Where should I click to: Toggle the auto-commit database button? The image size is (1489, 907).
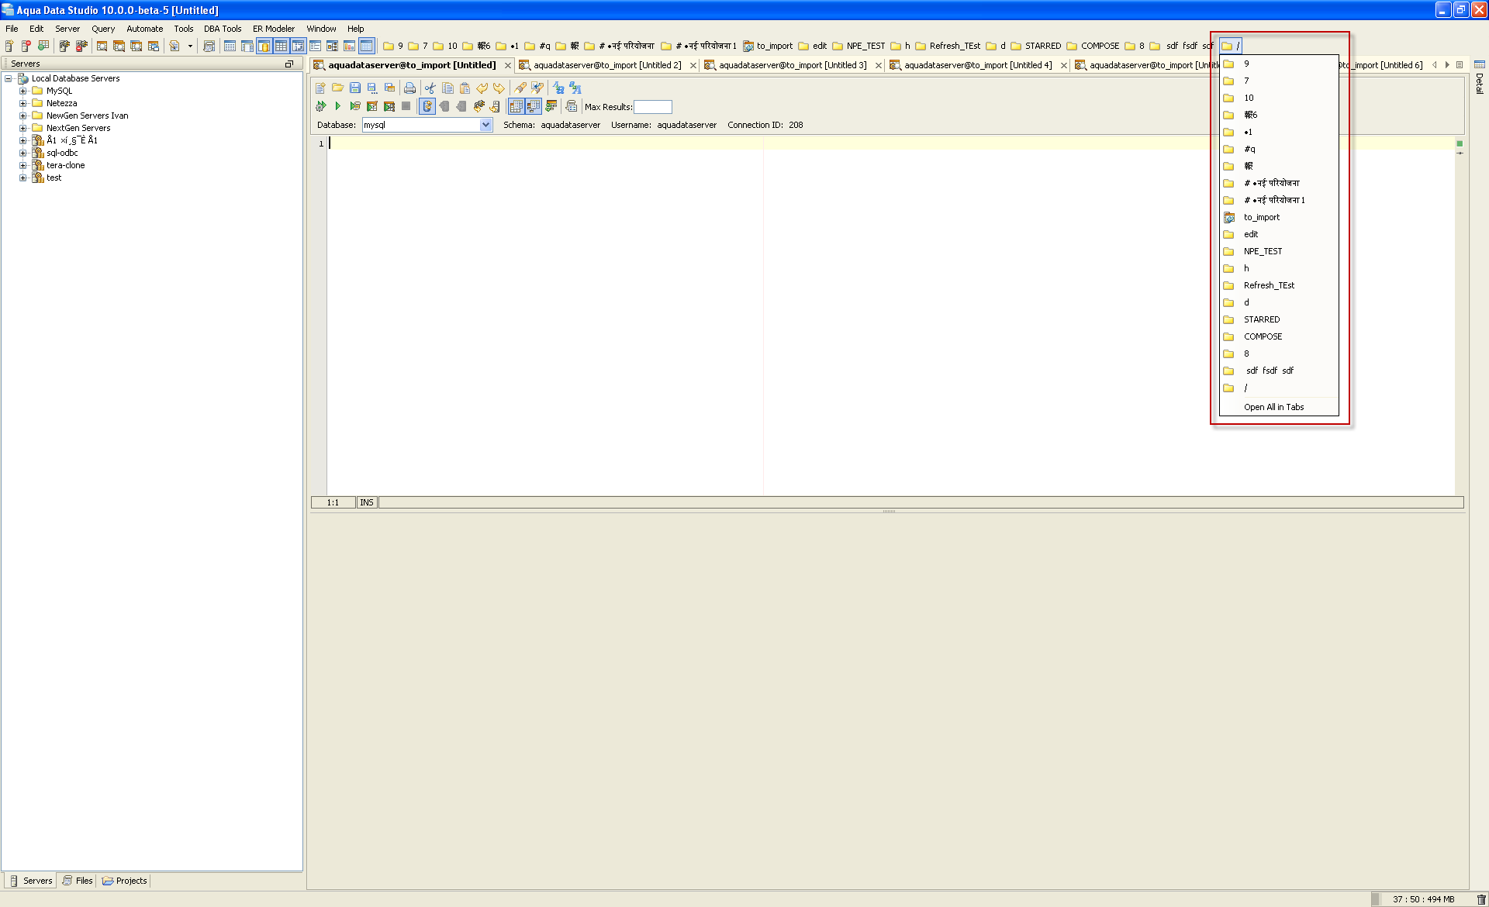(427, 106)
